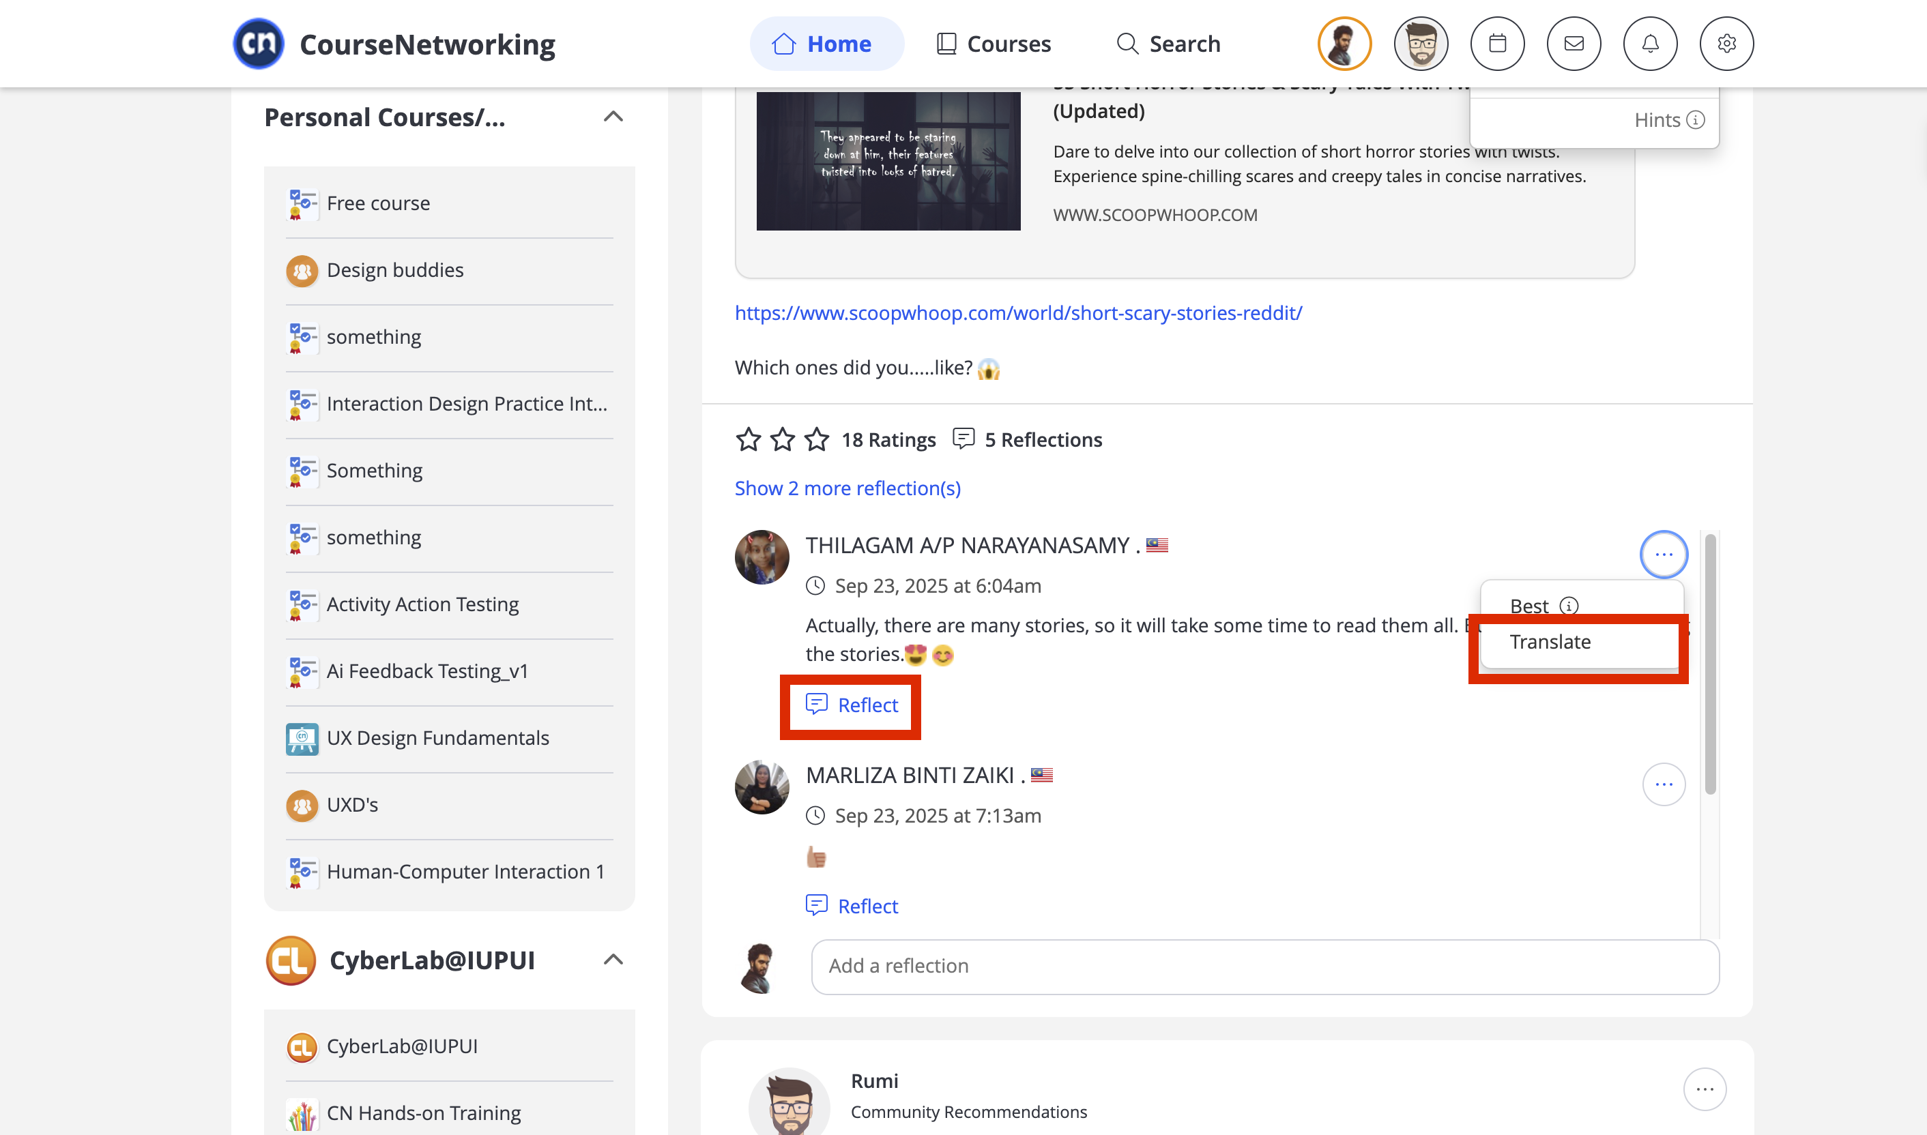
Task: Click Reflect under Marliza's comment
Action: pos(852,906)
